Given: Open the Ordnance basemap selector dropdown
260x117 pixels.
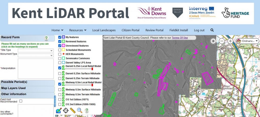Looking at the screenshot, I should point(247,41).
